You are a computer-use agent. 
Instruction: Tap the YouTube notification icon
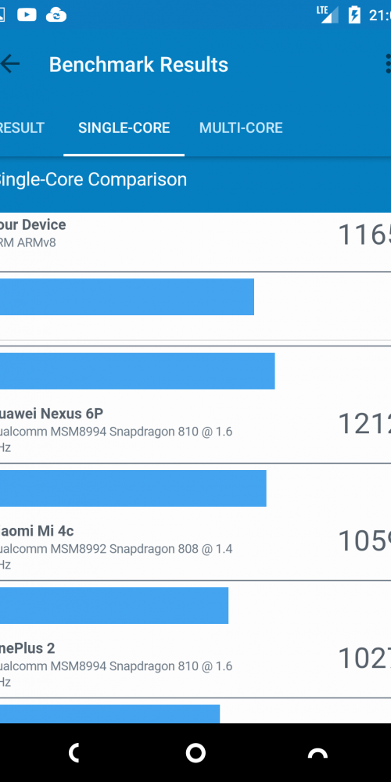27,15
